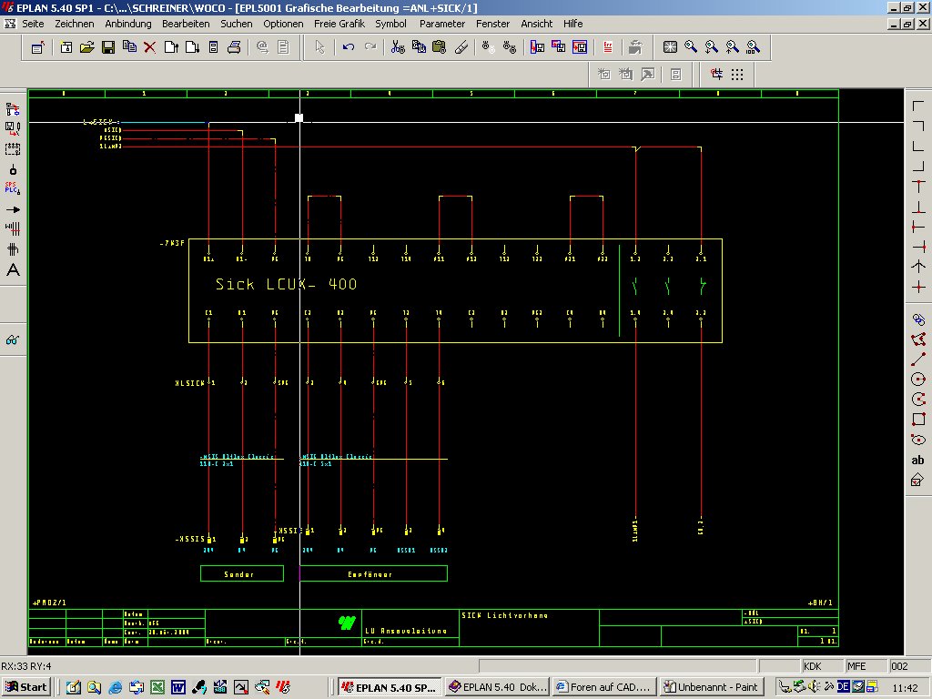Select the 'ab' graphic text tool

[917, 460]
